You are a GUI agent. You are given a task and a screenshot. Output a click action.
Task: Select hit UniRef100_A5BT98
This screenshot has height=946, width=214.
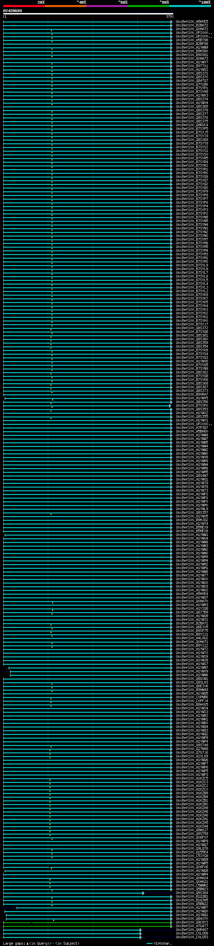click(192, 40)
